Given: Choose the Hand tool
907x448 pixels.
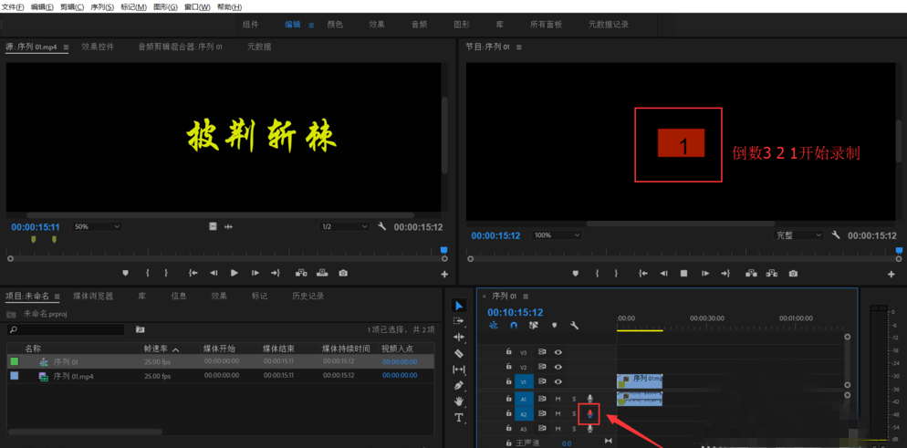Looking at the screenshot, I should coord(459,401).
